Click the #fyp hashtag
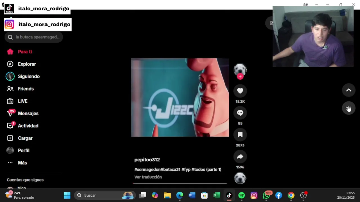This screenshot has height=202, width=360. pyautogui.click(x=186, y=169)
